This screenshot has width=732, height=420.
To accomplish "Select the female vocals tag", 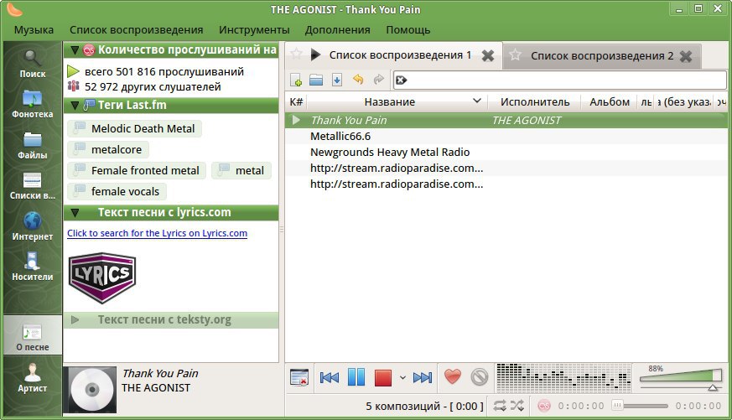I will point(117,191).
